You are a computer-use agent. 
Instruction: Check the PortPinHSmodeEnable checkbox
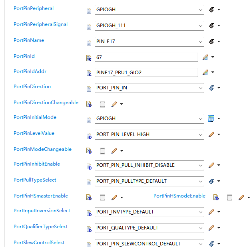click(229, 198)
